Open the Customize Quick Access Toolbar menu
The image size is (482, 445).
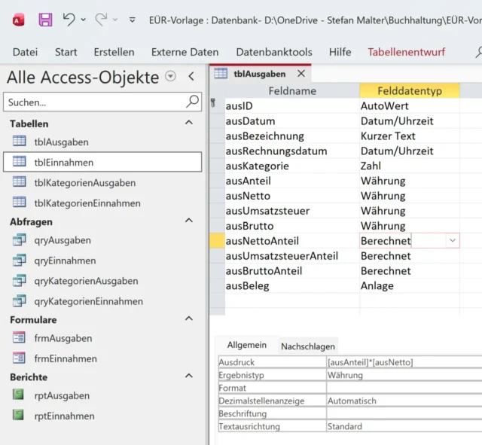(x=133, y=20)
